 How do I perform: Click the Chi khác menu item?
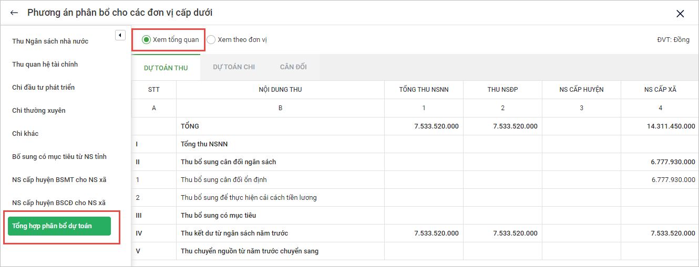(25, 134)
